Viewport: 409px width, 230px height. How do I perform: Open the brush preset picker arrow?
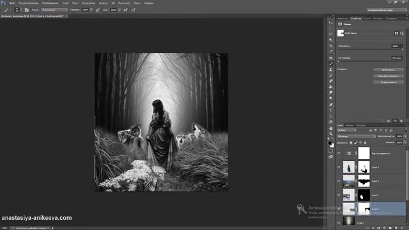coord(21,10)
